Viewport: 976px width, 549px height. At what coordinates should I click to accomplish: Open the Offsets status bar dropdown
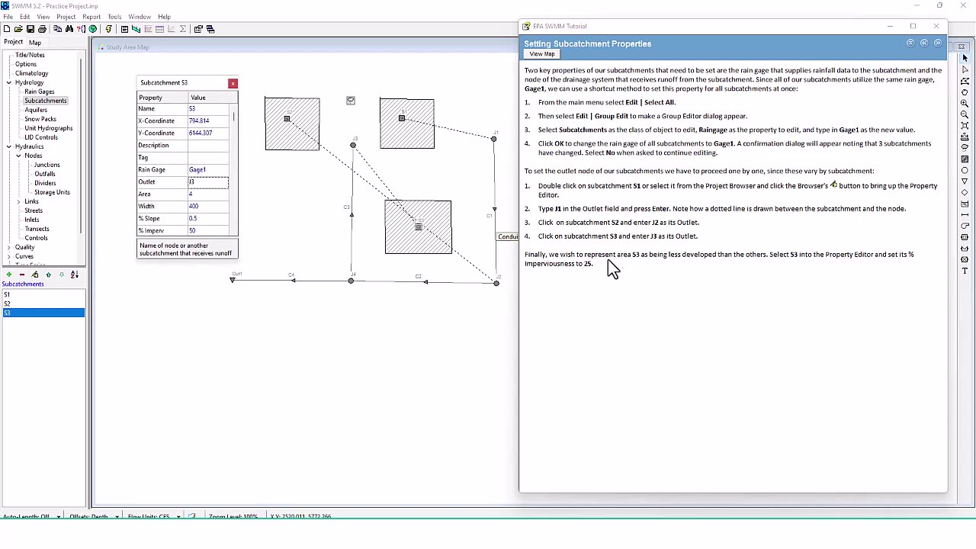117,516
